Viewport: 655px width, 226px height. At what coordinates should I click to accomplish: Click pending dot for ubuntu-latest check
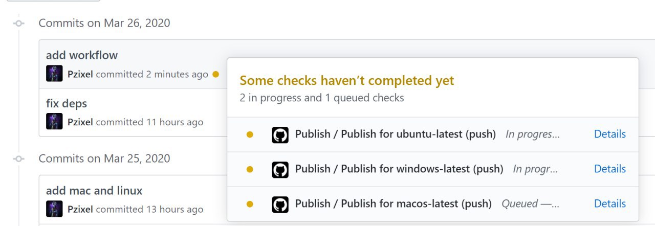(x=250, y=134)
